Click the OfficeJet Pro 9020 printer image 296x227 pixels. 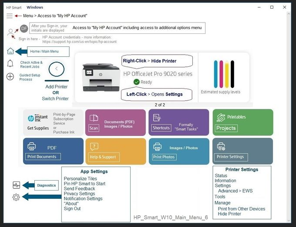point(101,77)
